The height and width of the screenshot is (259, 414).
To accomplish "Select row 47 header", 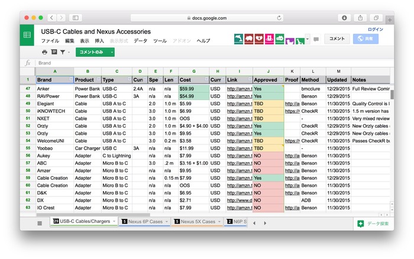I will pyautogui.click(x=28, y=89).
